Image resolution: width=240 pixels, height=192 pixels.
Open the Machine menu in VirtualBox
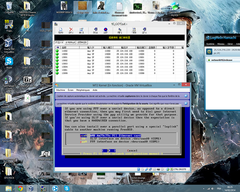coord(61,90)
